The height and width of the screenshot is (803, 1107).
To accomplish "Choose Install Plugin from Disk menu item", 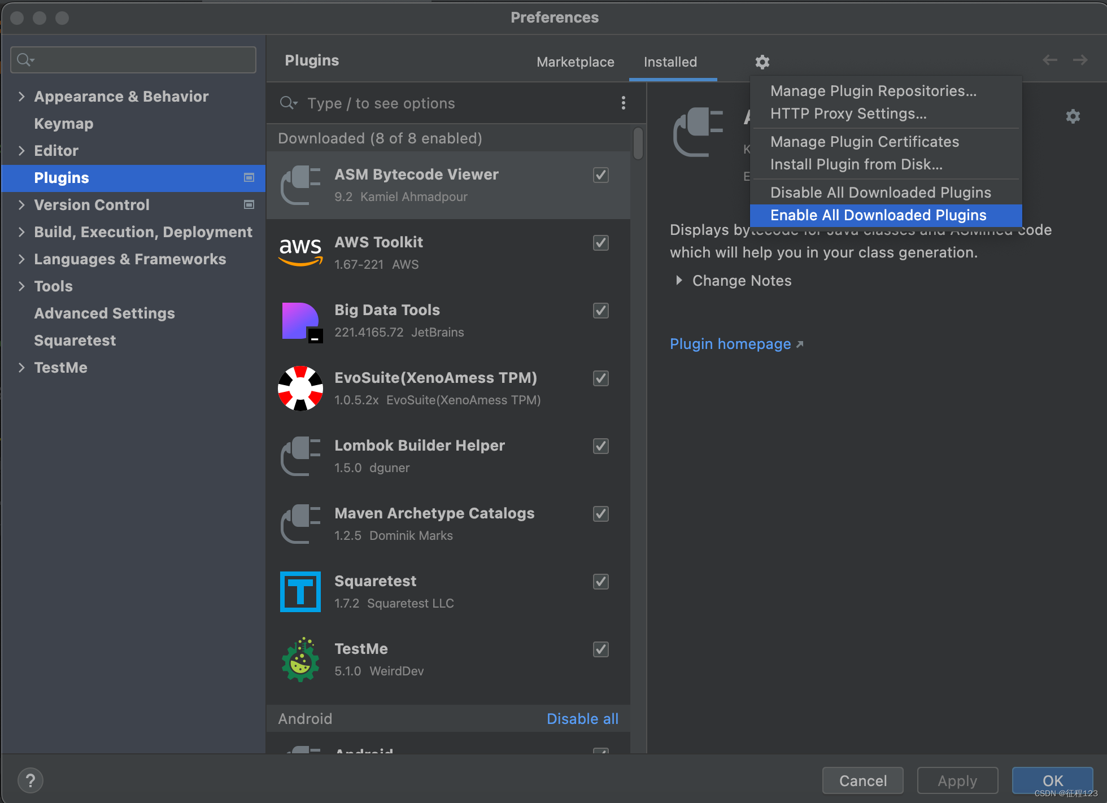I will 856,164.
